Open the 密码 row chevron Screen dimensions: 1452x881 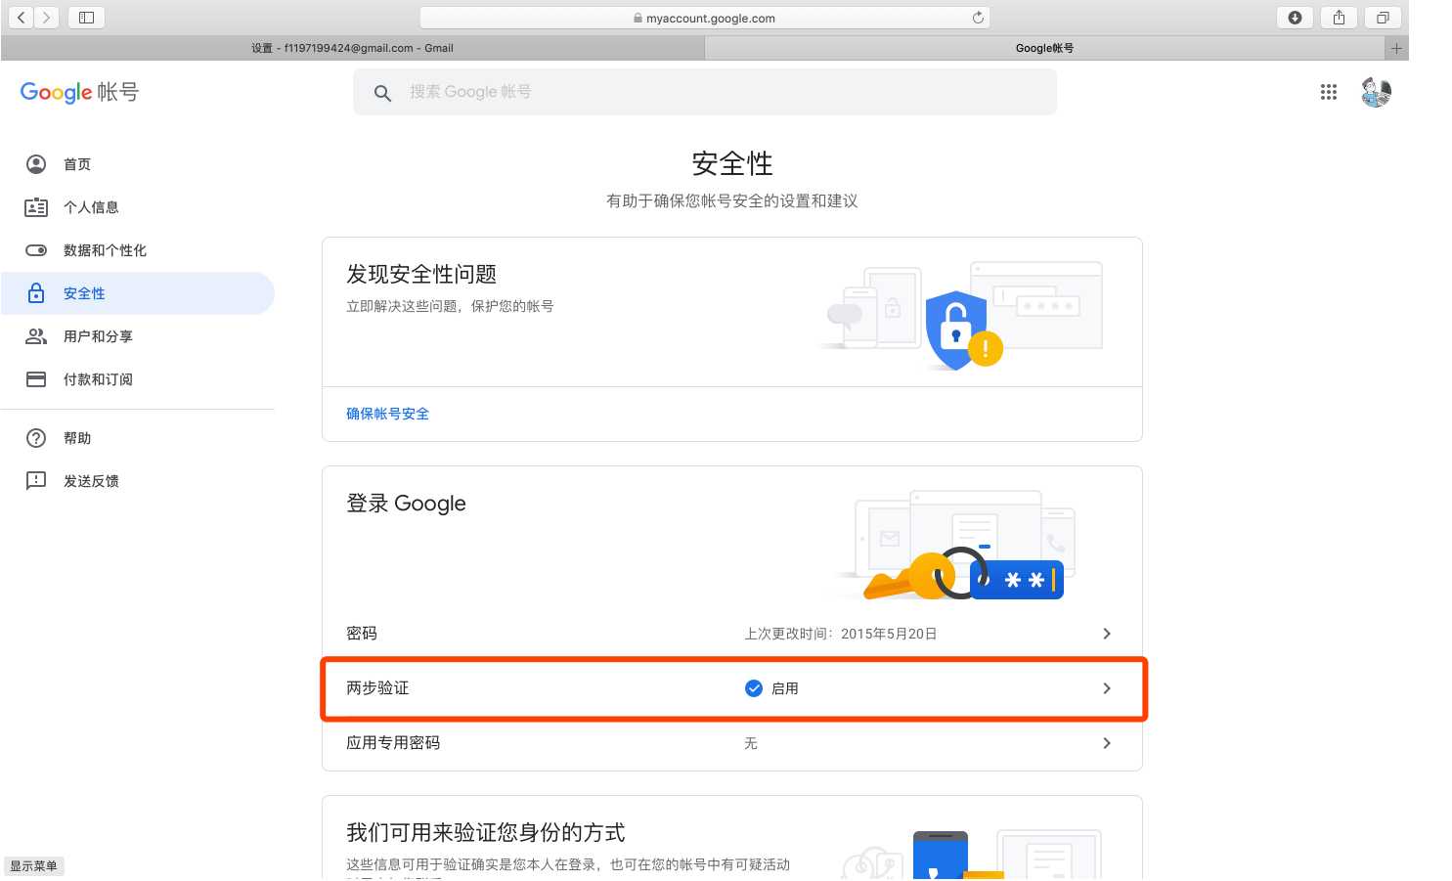(1107, 634)
